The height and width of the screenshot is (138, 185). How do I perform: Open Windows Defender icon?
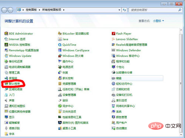click(x=113, y=50)
